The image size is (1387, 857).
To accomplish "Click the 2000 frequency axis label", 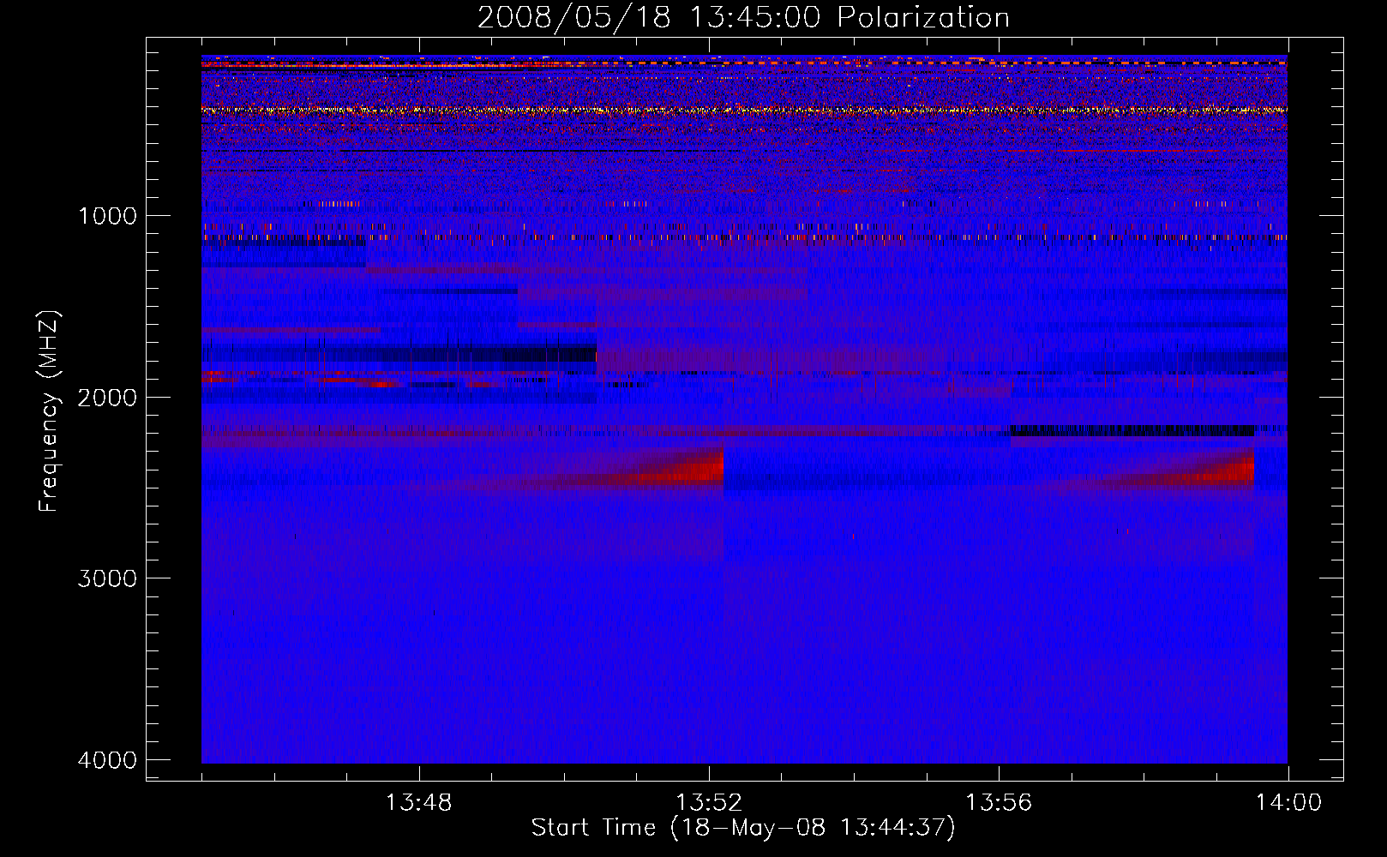I will point(107,398).
